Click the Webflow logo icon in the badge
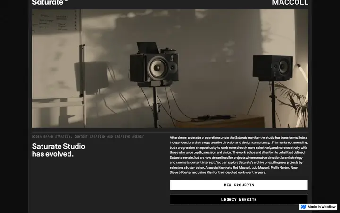 304,207
